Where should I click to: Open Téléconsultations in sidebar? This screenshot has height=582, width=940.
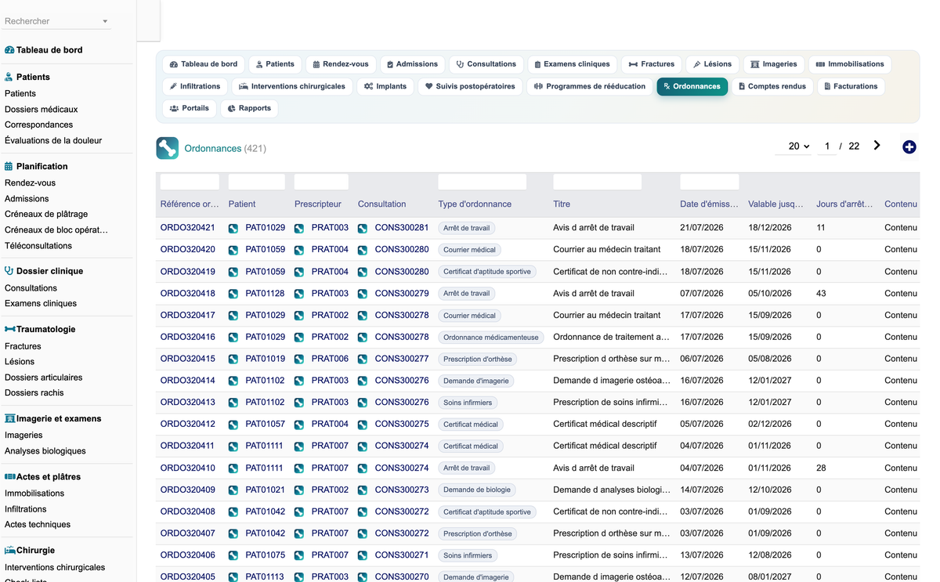(38, 246)
